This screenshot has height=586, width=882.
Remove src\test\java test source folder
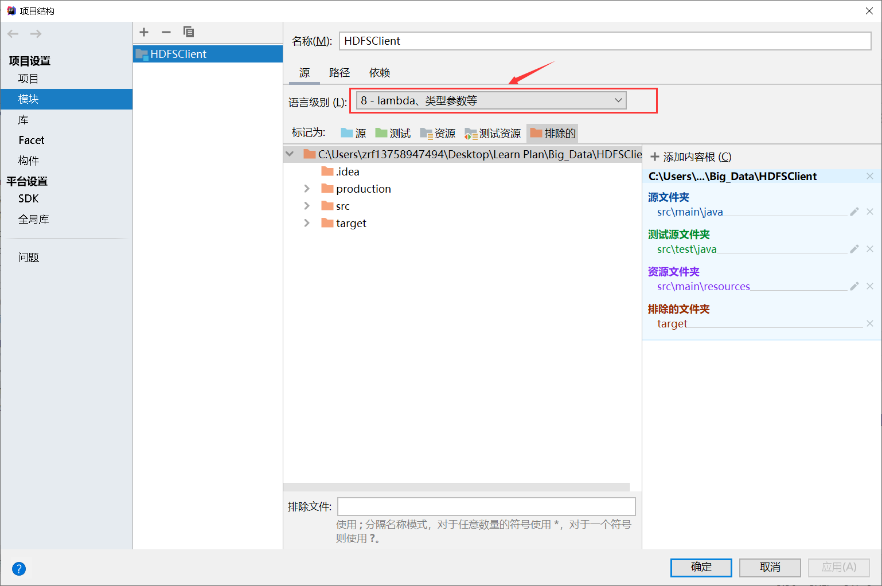[870, 249]
